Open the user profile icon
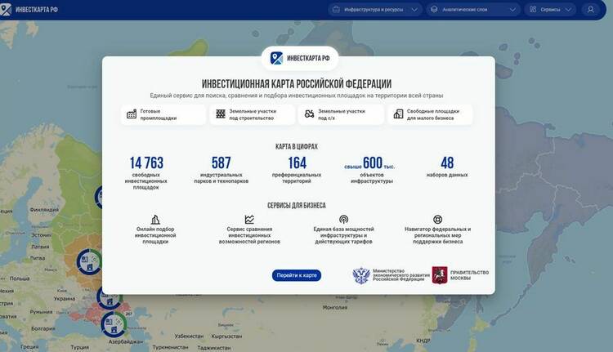The height and width of the screenshot is (352, 613). click(x=591, y=9)
